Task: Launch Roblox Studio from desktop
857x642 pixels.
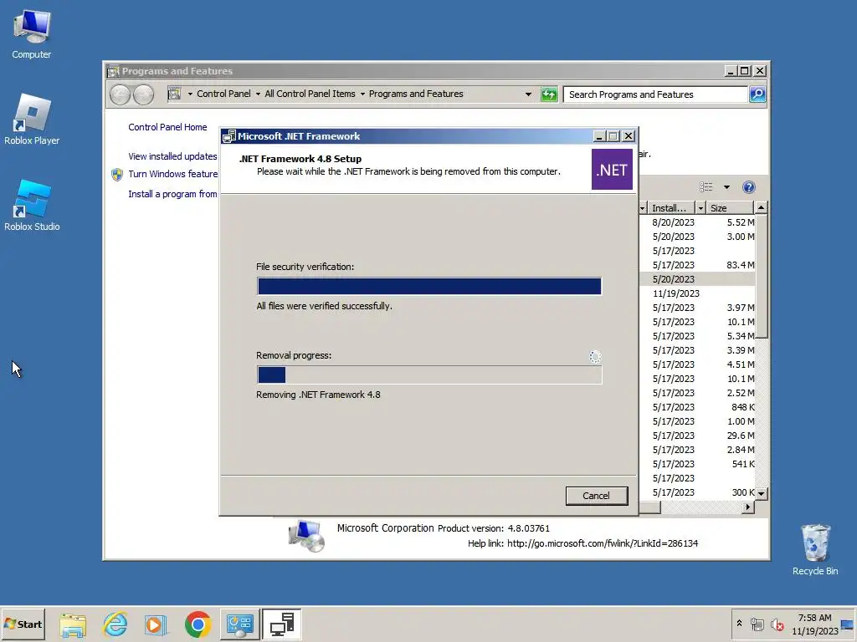Action: click(x=32, y=206)
